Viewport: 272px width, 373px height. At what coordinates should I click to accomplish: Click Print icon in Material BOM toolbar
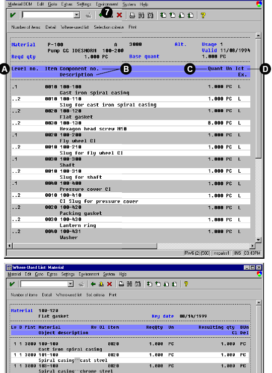132,16
